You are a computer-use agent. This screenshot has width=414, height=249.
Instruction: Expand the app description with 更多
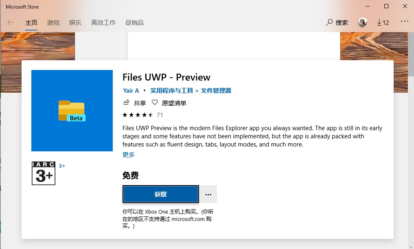coord(128,155)
